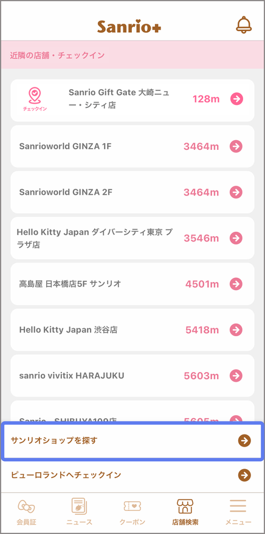Screen dimensions: 265x534
Task: Tap the arrow beside Sanrioworld GINZA 2F
Action: click(236, 192)
